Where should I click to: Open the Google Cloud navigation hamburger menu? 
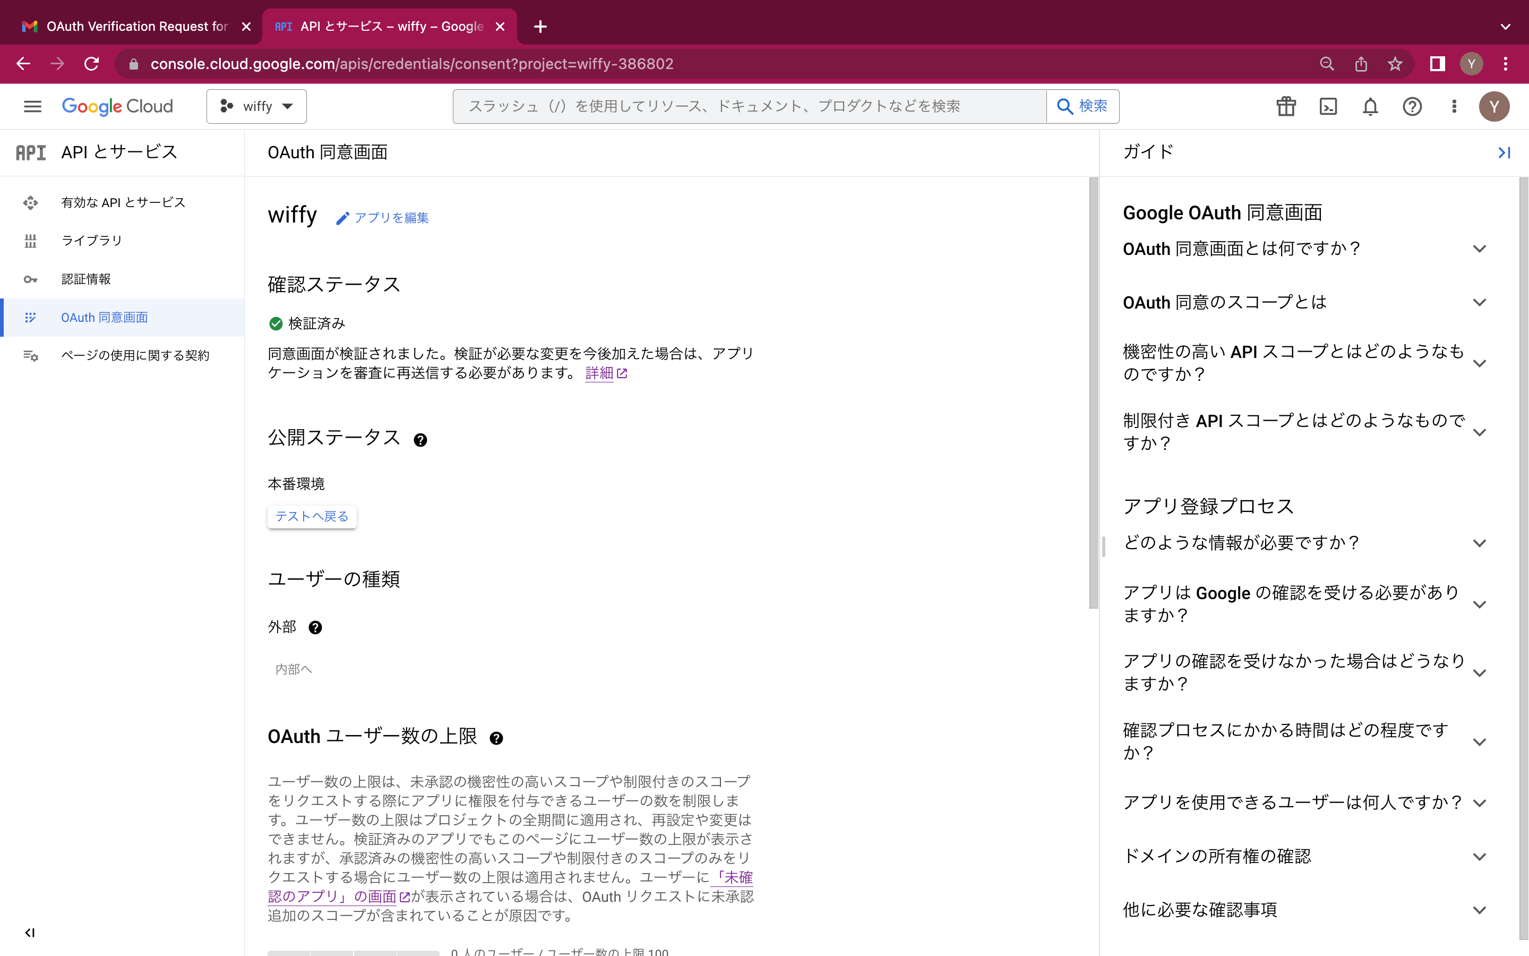click(32, 106)
